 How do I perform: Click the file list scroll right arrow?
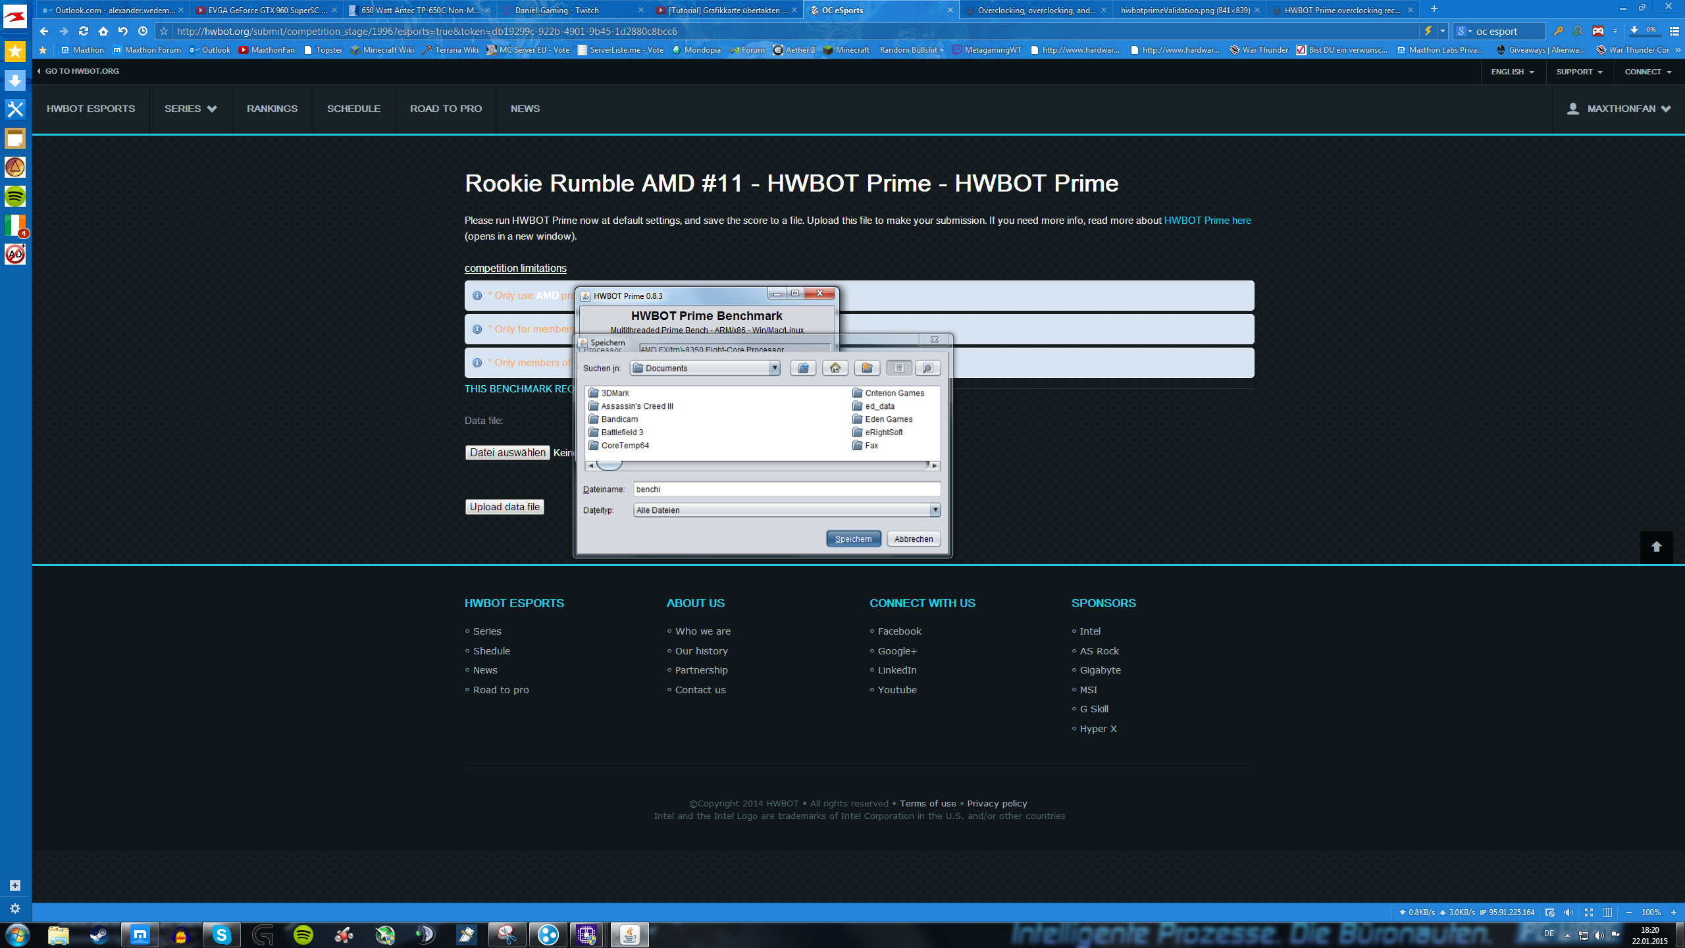[x=934, y=465]
